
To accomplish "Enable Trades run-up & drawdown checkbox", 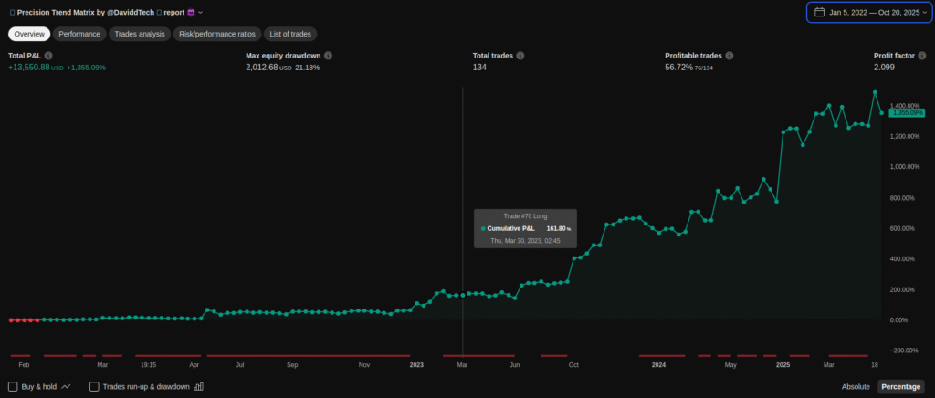I will click(94, 387).
